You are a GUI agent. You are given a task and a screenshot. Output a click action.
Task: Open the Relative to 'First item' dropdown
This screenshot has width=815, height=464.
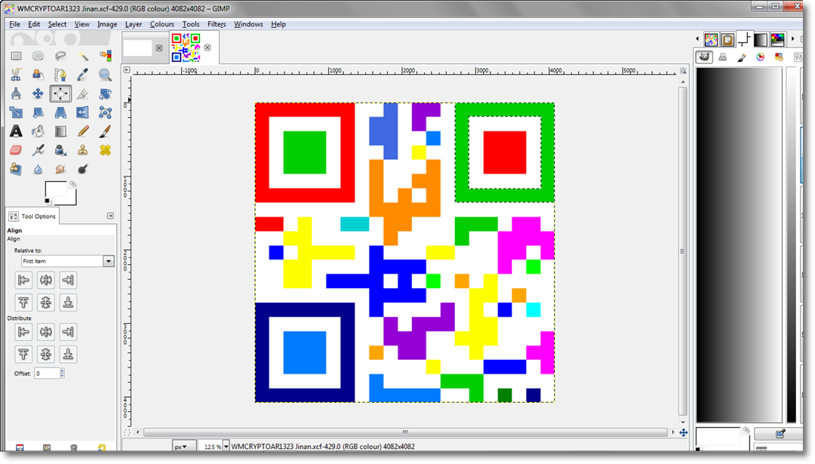(x=68, y=261)
